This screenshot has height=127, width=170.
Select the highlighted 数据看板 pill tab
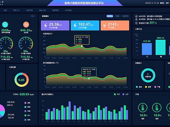pos(110,16)
